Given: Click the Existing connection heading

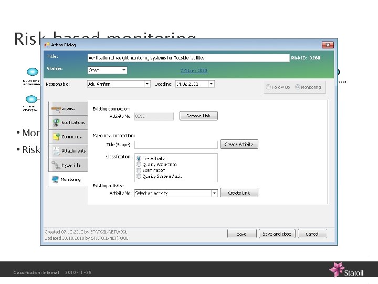Looking at the screenshot, I should coord(112,109).
